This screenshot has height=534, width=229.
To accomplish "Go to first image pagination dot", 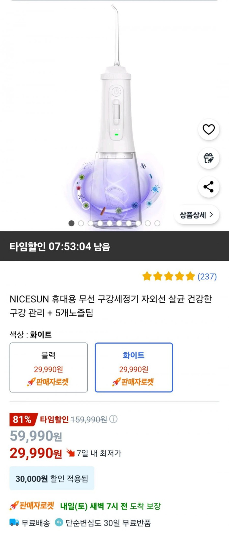I will click(72, 223).
